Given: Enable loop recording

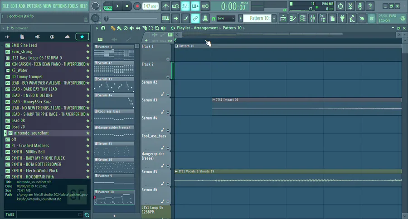Looking at the screenshot, I should (x=205, y=6).
